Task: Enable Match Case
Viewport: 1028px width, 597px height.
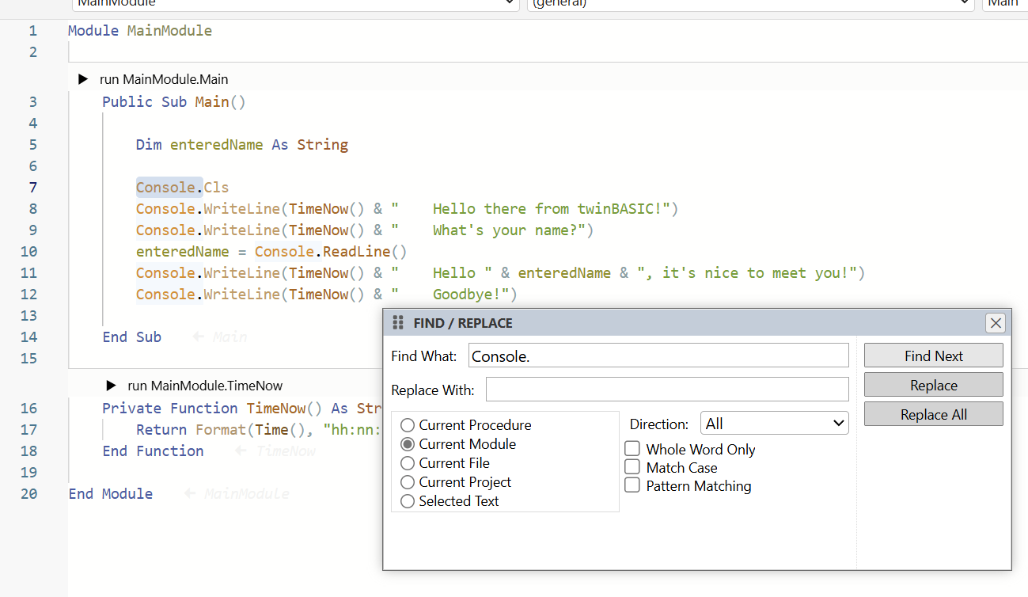Action: coord(632,467)
